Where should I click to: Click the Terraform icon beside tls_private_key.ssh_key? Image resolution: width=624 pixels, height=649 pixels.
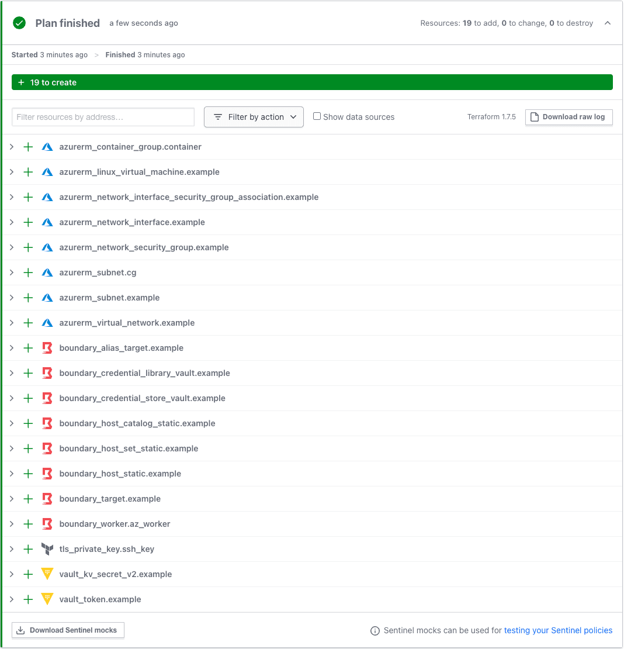pyautogui.click(x=47, y=550)
